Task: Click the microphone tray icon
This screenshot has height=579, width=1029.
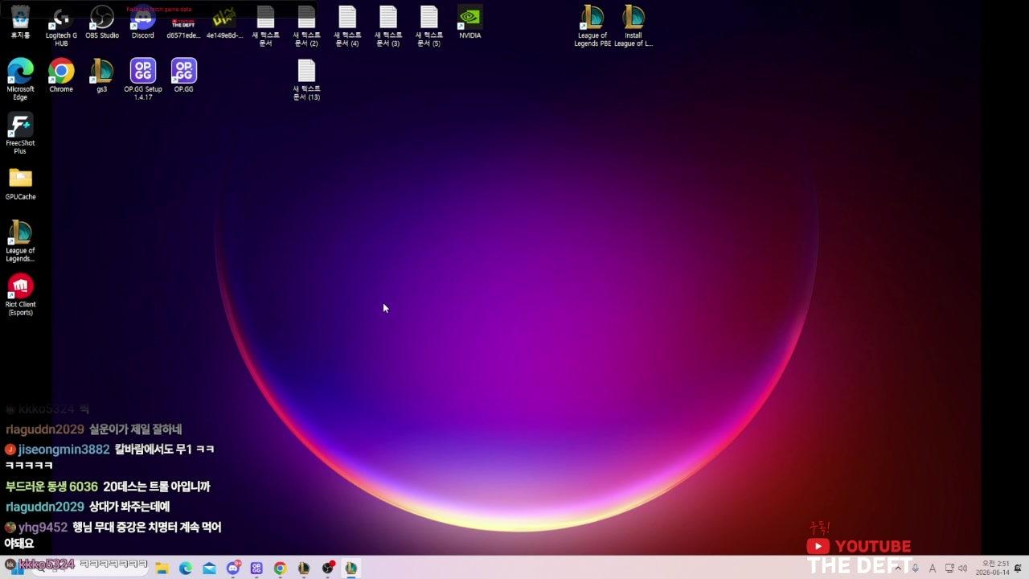Action: (x=915, y=569)
